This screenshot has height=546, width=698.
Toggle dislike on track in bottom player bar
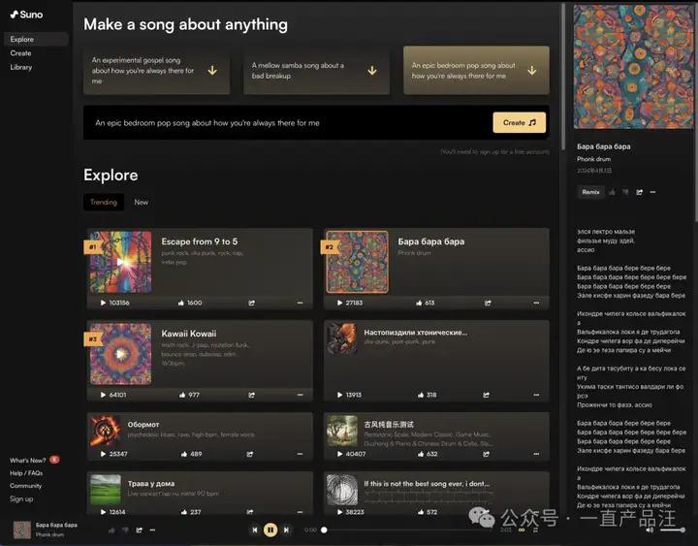(x=125, y=530)
